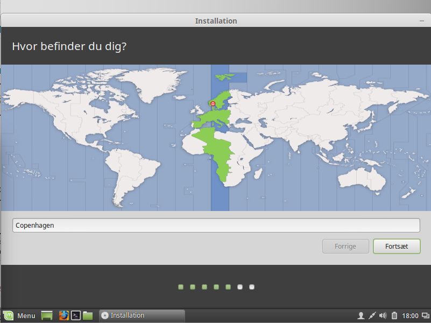Select the Installation taskbar window entry
Viewport: 431px width, 323px height.
coord(142,315)
